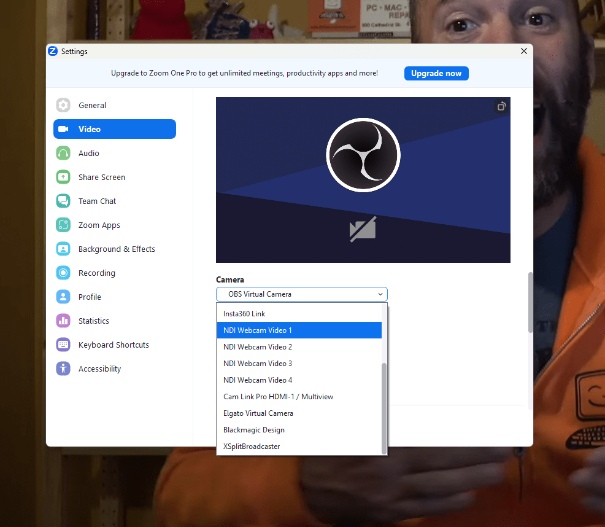This screenshot has width=605, height=527.
Task: Click the Team Chat bubble icon
Action: [x=63, y=201]
